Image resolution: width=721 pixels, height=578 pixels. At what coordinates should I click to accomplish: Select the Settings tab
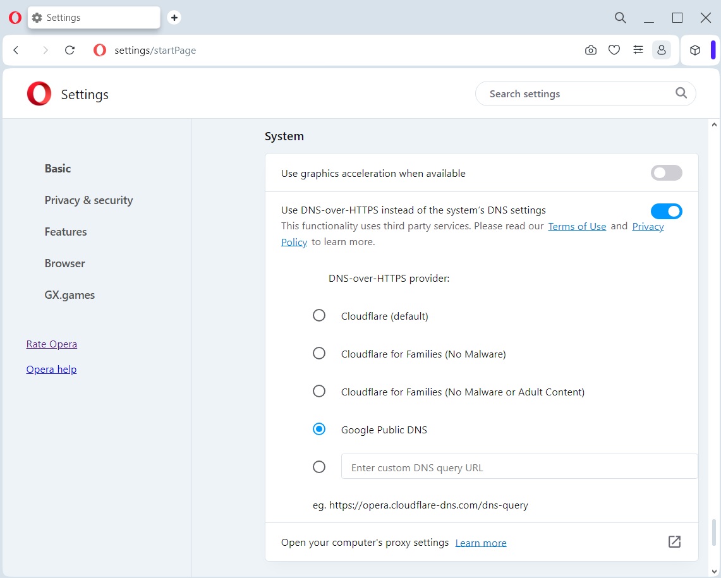pos(94,18)
